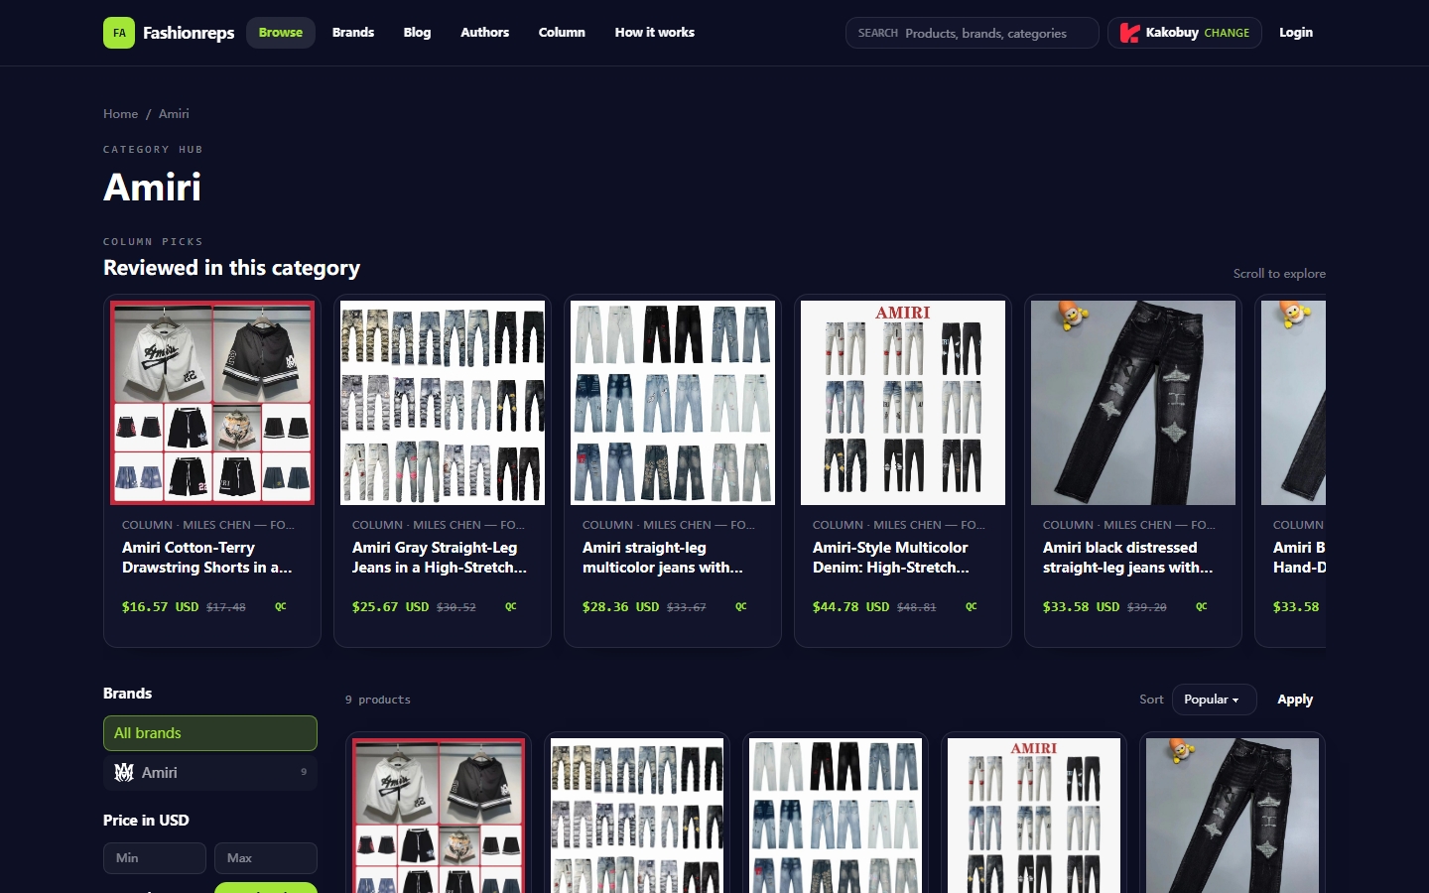1429x893 pixels.
Task: Click the Fashionreps site name
Action: pos(189,33)
